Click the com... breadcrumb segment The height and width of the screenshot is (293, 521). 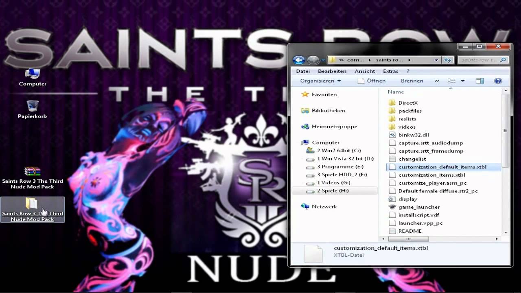355,60
